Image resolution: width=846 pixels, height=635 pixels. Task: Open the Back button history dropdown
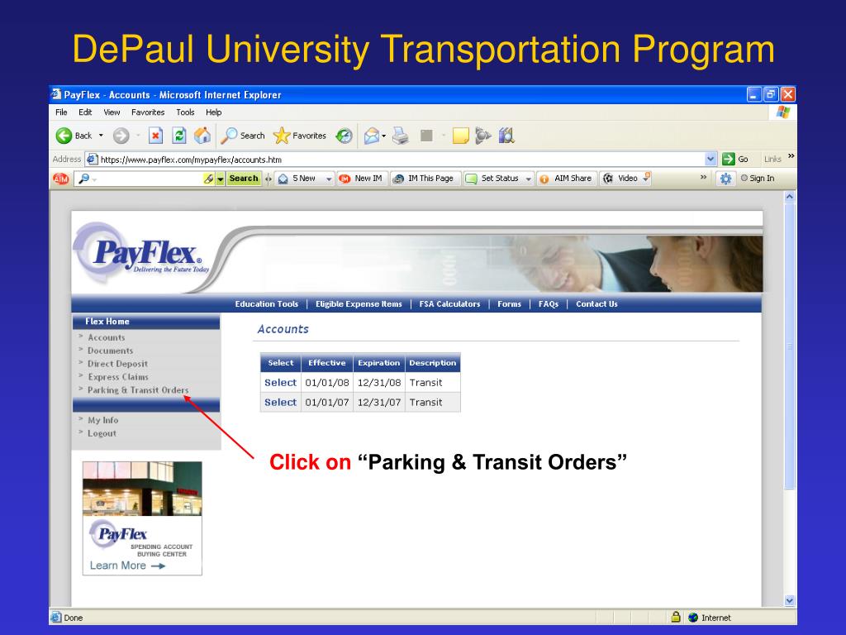101,136
